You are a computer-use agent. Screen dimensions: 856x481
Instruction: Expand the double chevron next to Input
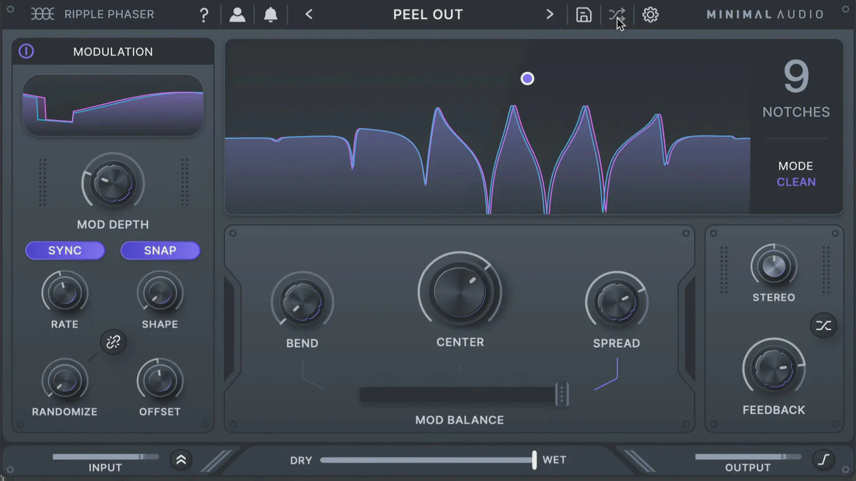coord(181,460)
